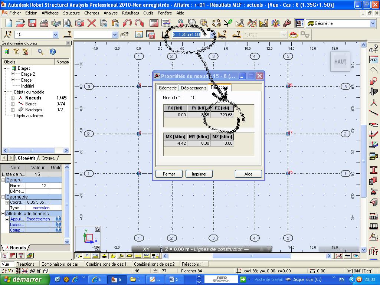Switch to the Géométrie tab in node dialog
Viewport: 380px width, 285px height.
coord(168,88)
